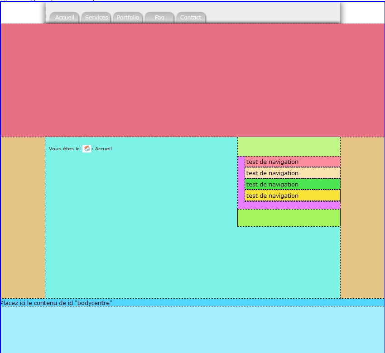Click the light green block above navigation list

click(x=289, y=147)
